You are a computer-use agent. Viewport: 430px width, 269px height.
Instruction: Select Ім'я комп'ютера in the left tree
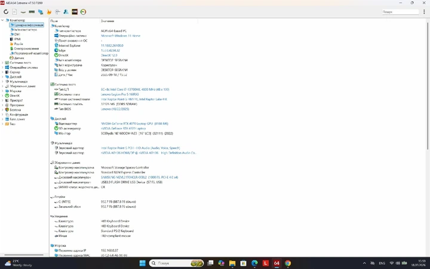click(26, 30)
